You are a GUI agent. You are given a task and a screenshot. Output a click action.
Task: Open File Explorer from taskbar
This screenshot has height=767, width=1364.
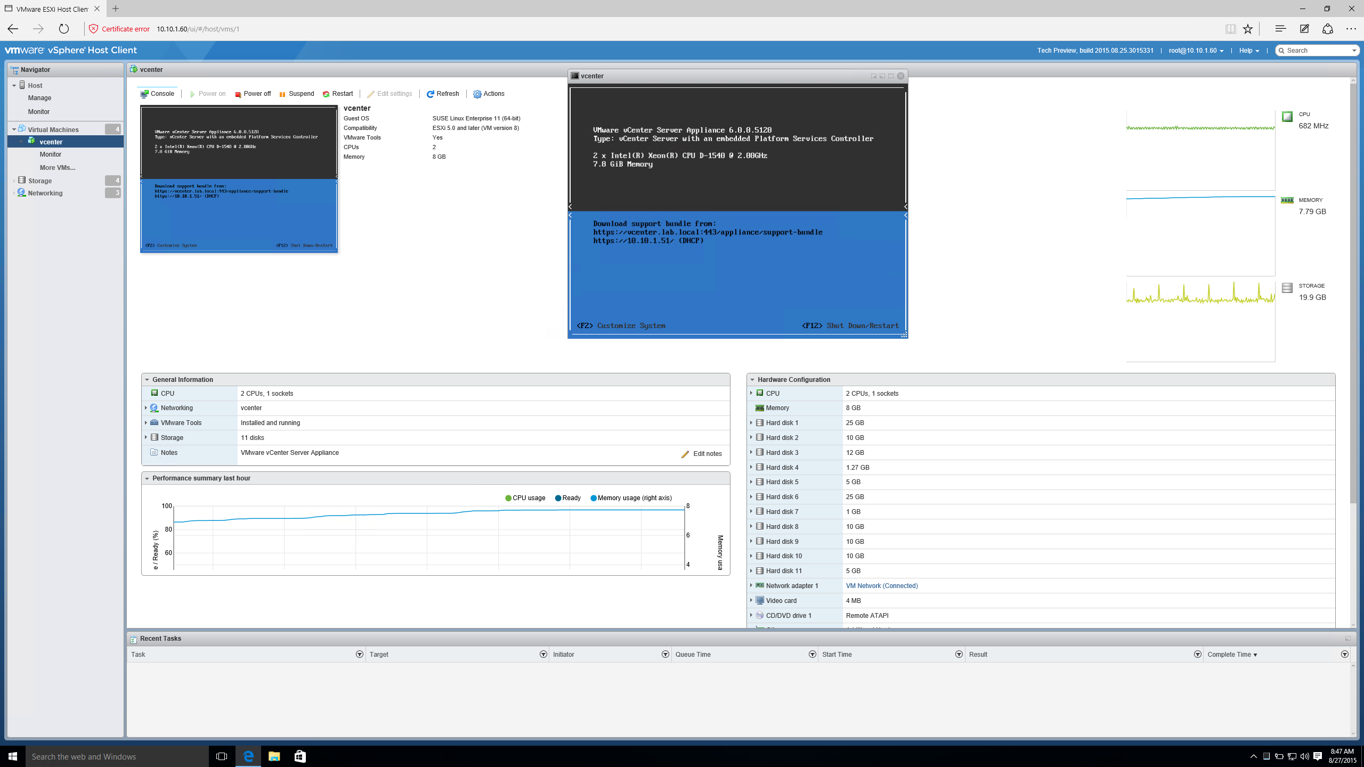pos(274,756)
